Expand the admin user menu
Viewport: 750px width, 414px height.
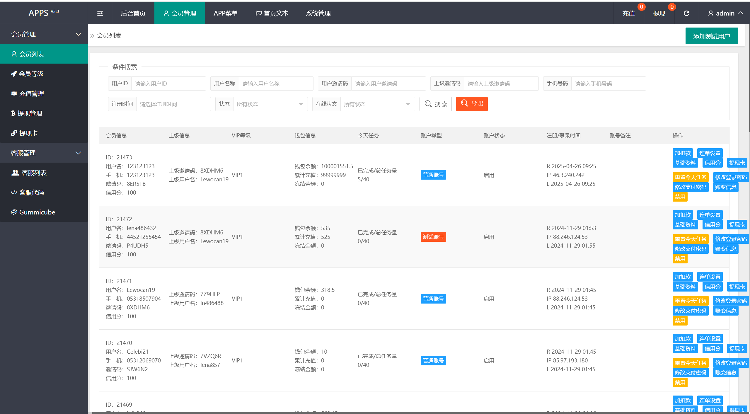point(725,13)
